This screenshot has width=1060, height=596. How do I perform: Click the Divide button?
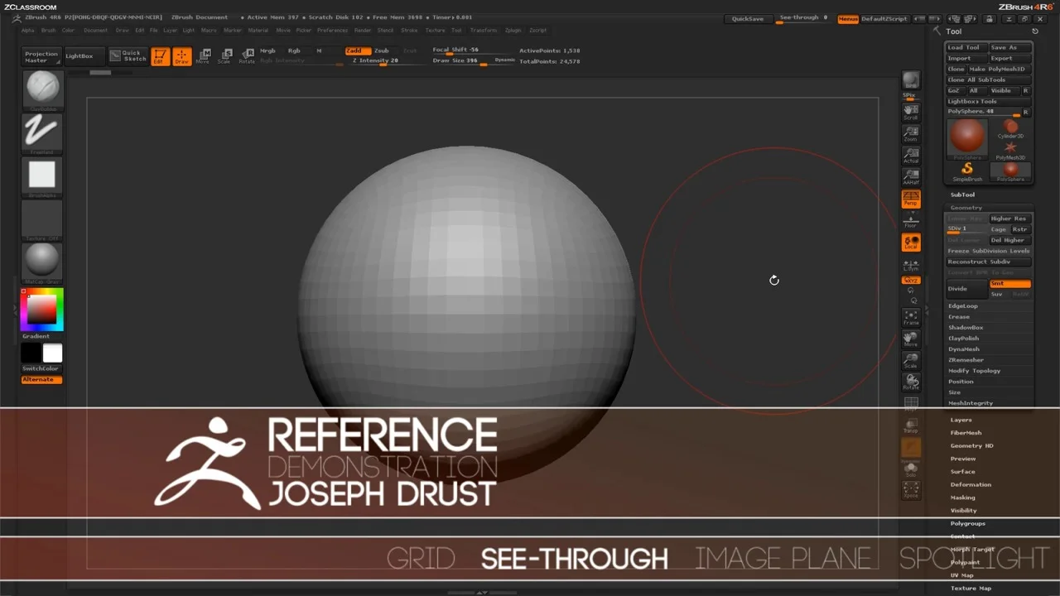966,289
